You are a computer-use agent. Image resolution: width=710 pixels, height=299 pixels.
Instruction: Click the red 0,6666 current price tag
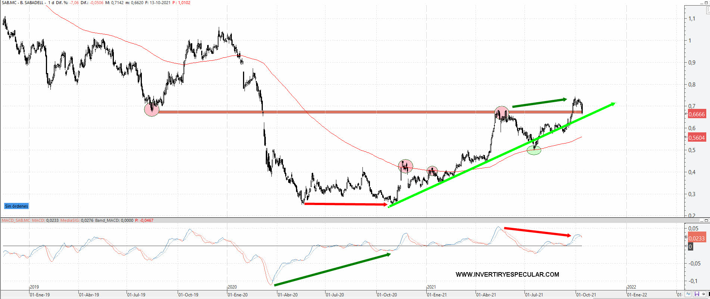pyautogui.click(x=697, y=114)
